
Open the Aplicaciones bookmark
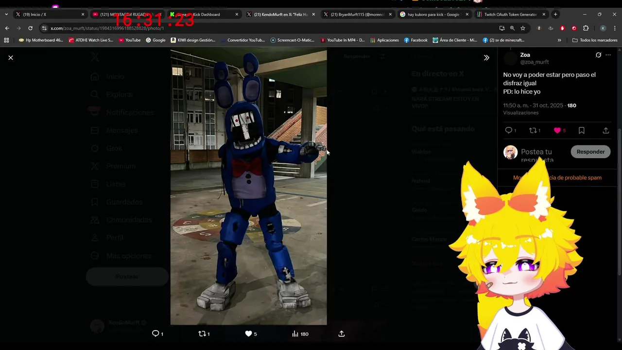384,40
